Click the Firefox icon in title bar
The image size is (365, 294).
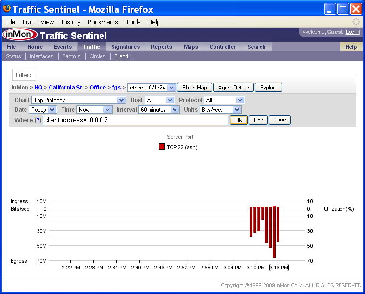tap(7, 8)
